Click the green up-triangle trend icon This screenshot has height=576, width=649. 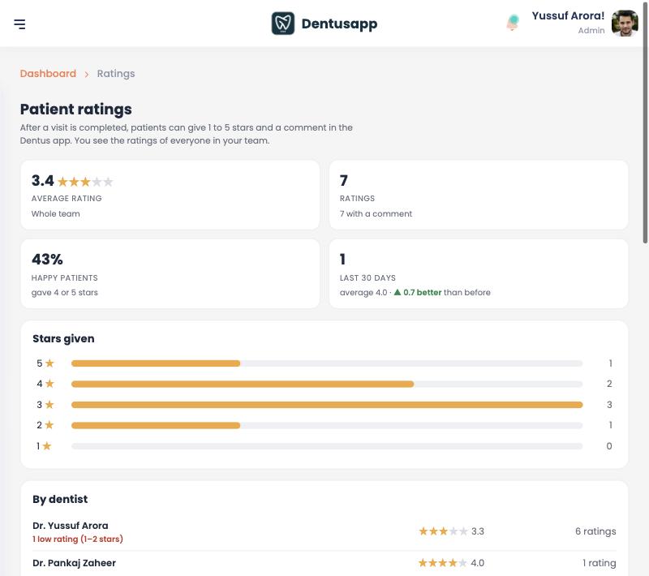(x=398, y=292)
